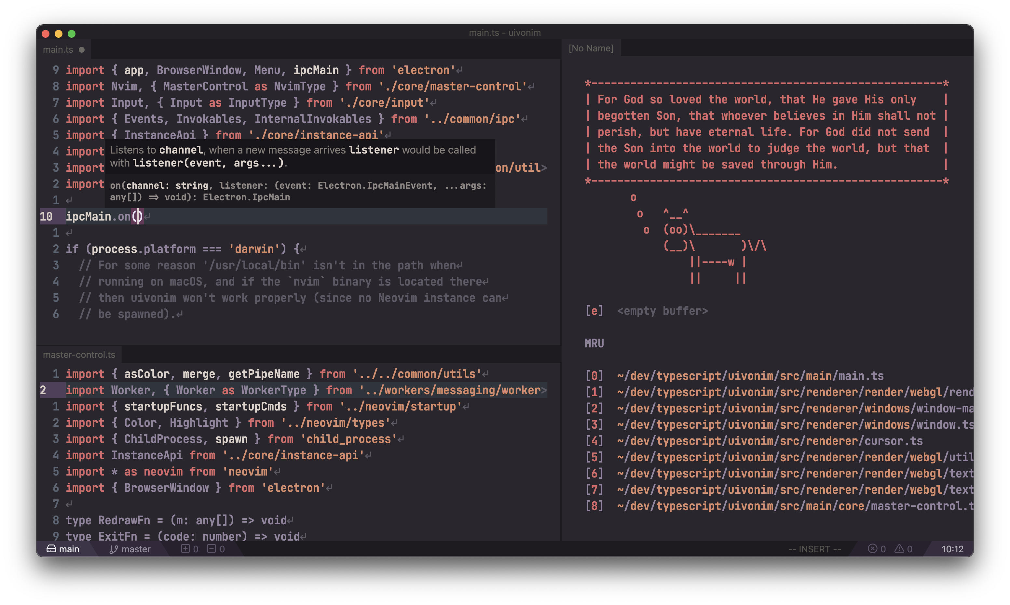1010x605 pixels.
Task: Click the unsaved-changes dot on main.ts tab
Action: (82, 50)
